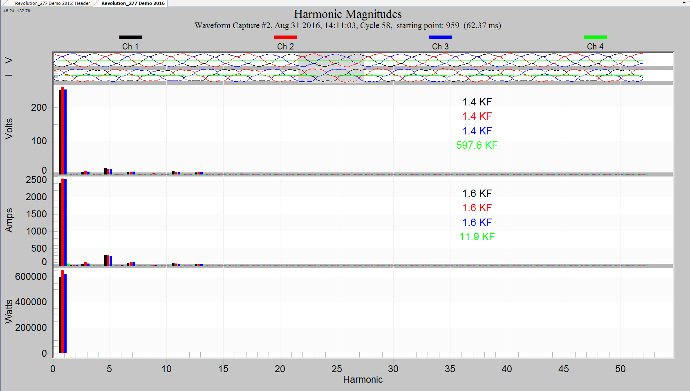This screenshot has width=690, height=391.
Task: Toggle Ch 4 channel via its label
Action: [x=595, y=46]
